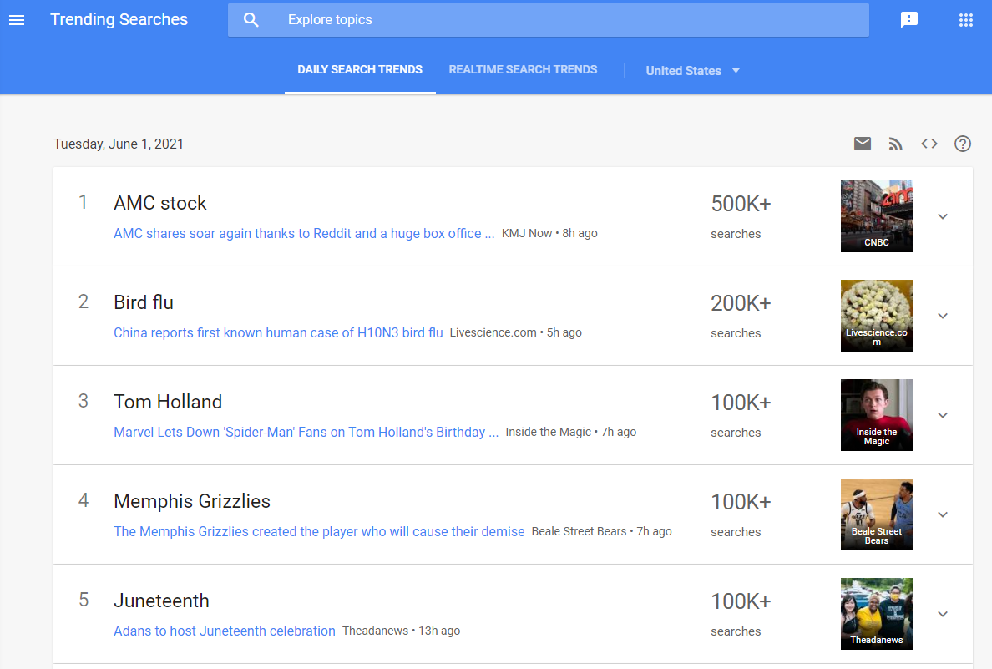Select the Juneteenth trend title
This screenshot has height=669, width=992.
161,601
